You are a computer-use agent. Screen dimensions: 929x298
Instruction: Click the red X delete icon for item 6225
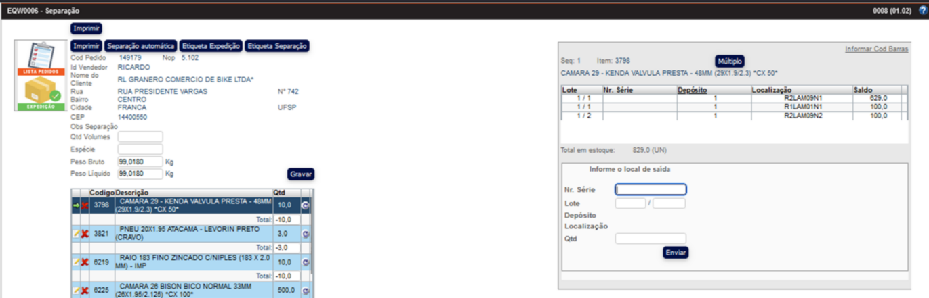point(85,290)
